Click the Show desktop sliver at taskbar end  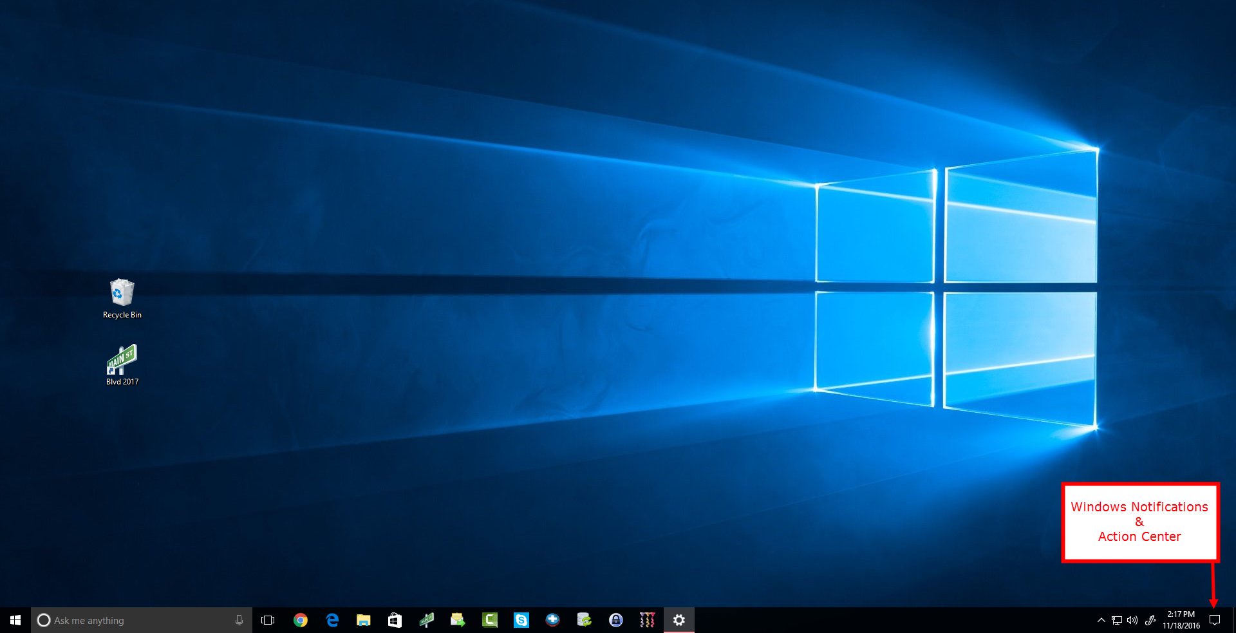(x=1233, y=620)
